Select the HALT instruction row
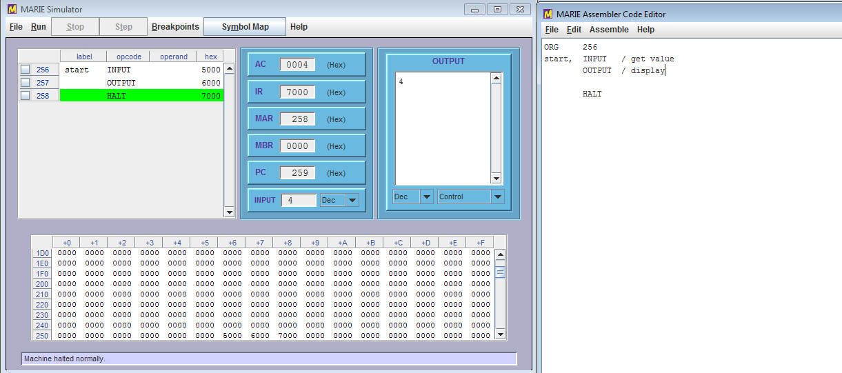This screenshot has height=373, width=842. click(x=141, y=96)
